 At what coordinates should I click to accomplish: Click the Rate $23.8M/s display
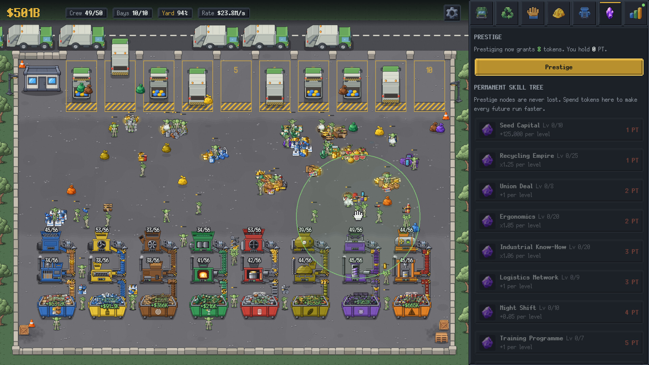click(x=223, y=13)
